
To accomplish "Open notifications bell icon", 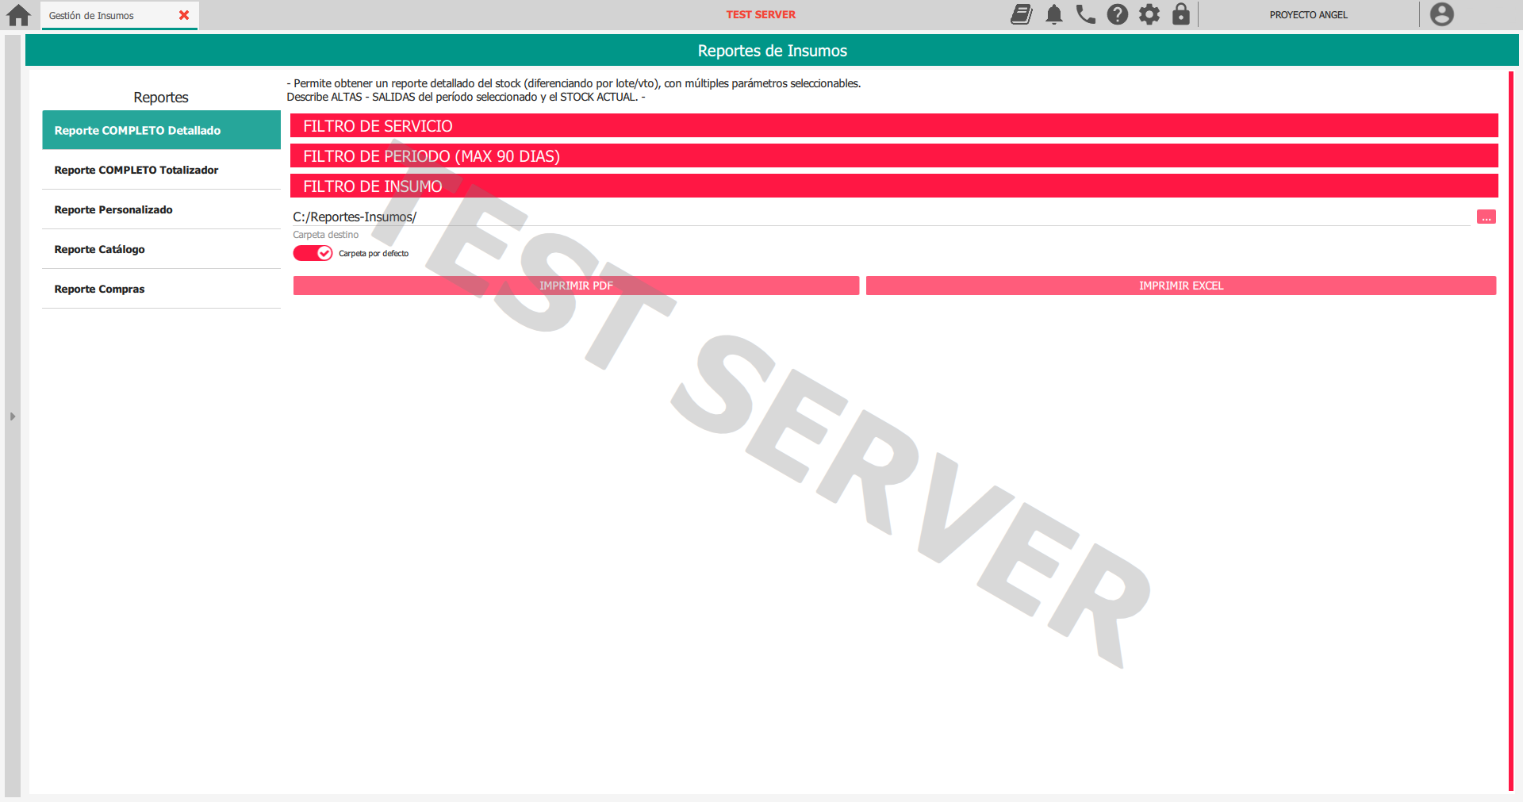I will point(1053,14).
